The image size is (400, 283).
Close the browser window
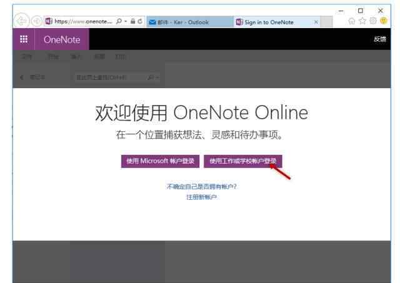tap(381, 11)
